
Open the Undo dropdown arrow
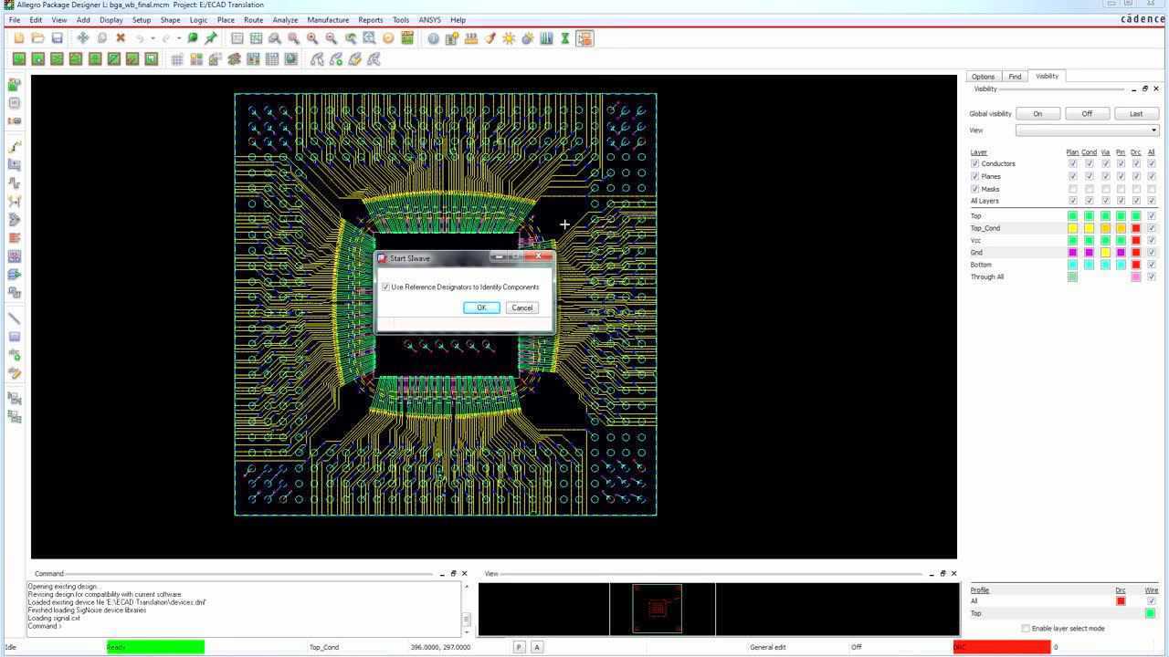pos(152,38)
